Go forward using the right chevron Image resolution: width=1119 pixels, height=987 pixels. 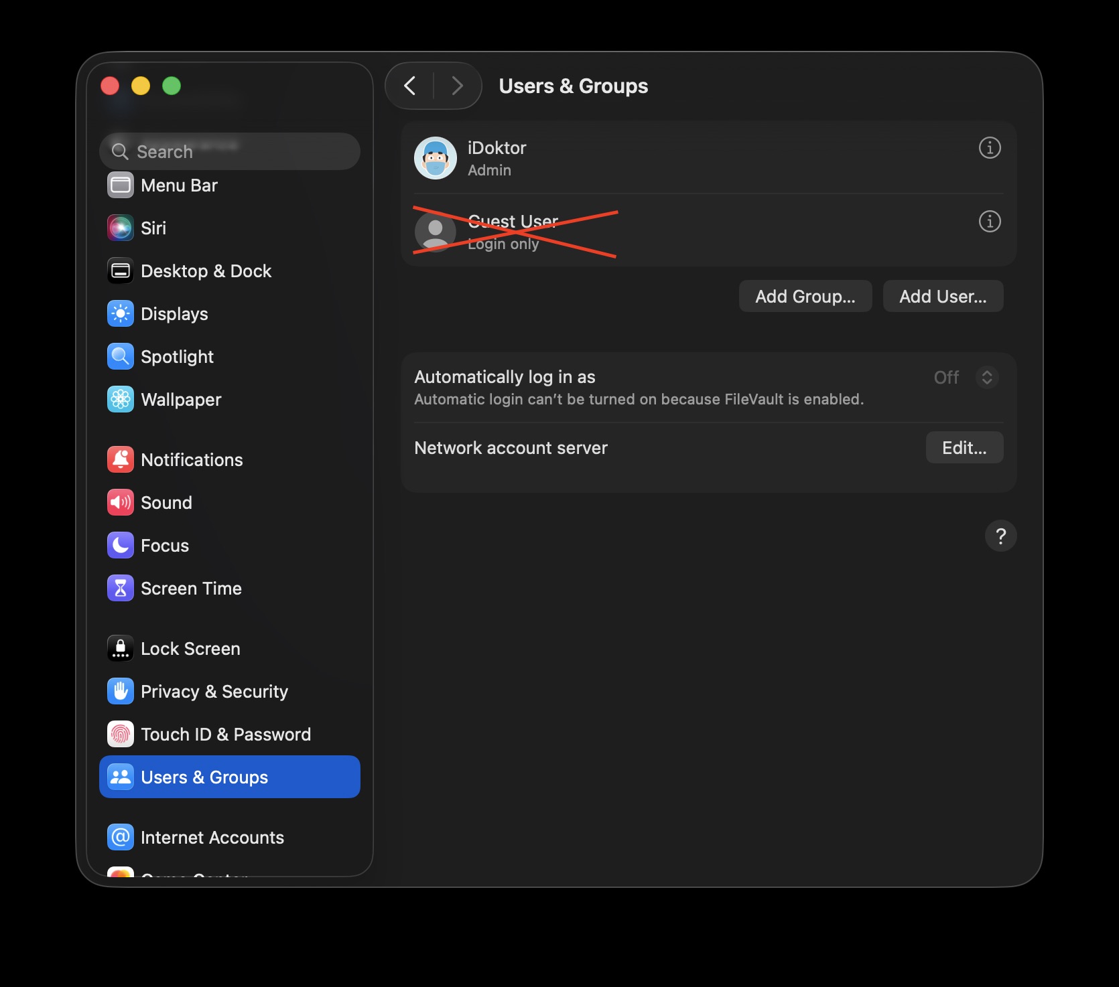click(457, 86)
